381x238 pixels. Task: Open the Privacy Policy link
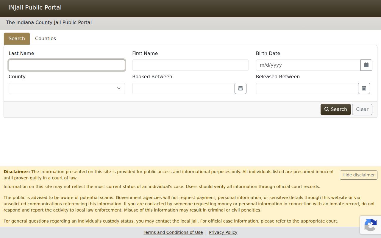(223, 232)
